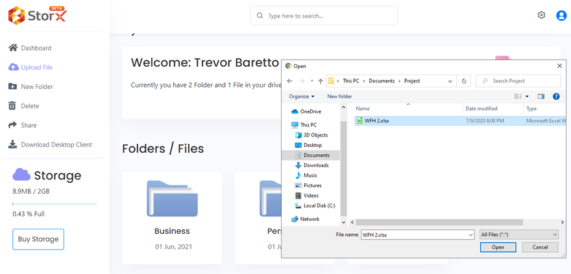Viewport: 571px width, 274px height.
Task: Open the Business folder thumbnail
Action: pos(172,198)
